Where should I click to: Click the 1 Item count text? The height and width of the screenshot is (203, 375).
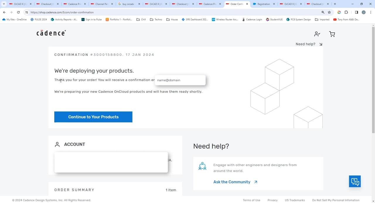coord(171,190)
